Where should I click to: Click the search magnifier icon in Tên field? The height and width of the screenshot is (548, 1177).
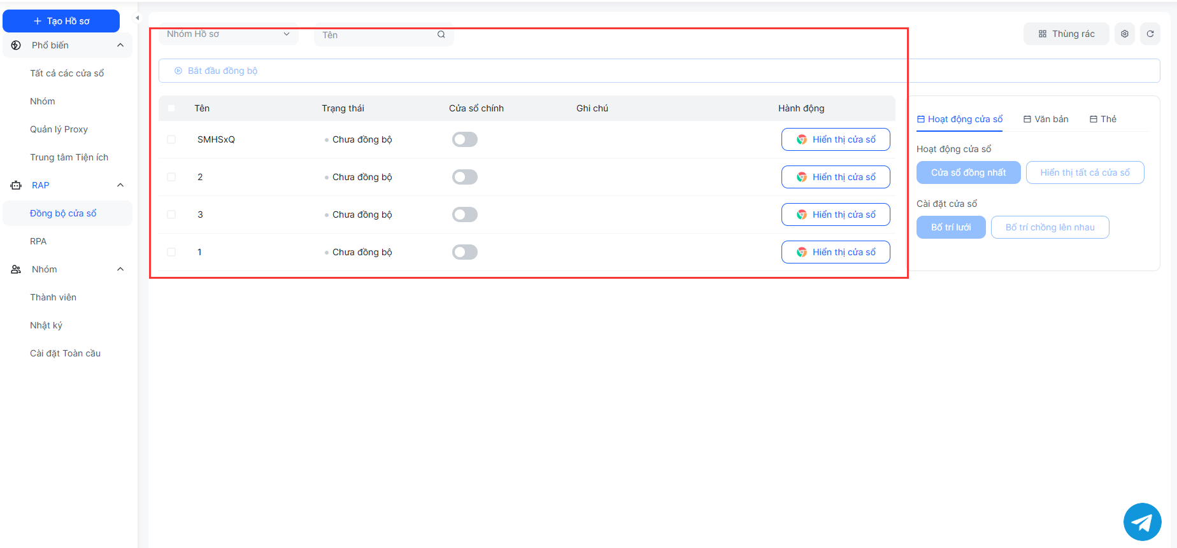pyautogui.click(x=441, y=34)
